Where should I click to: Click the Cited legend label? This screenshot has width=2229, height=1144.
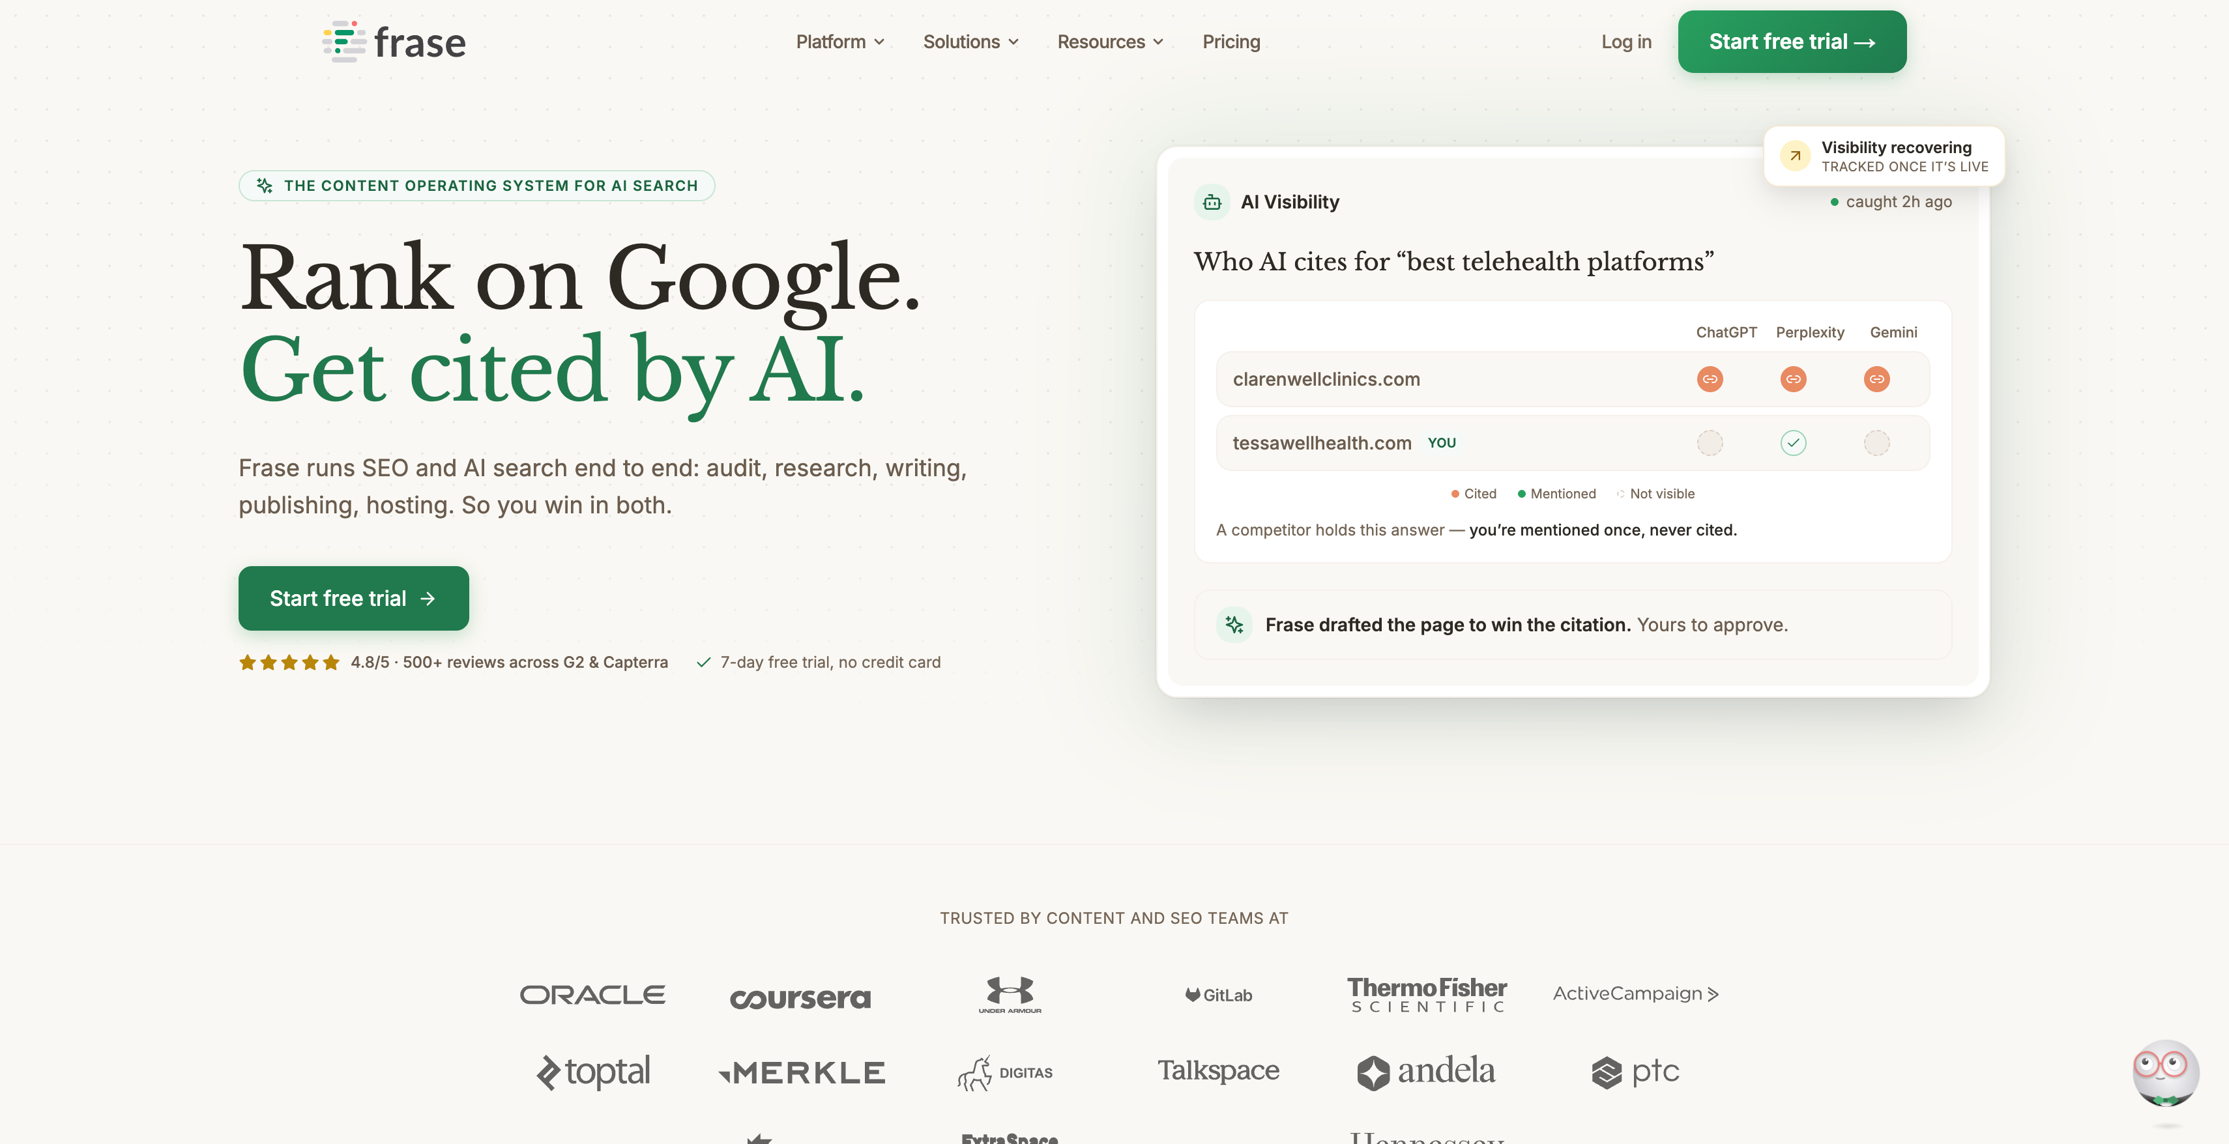tap(1479, 494)
